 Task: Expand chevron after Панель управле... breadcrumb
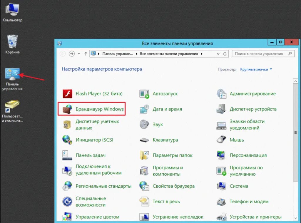tap(136, 54)
